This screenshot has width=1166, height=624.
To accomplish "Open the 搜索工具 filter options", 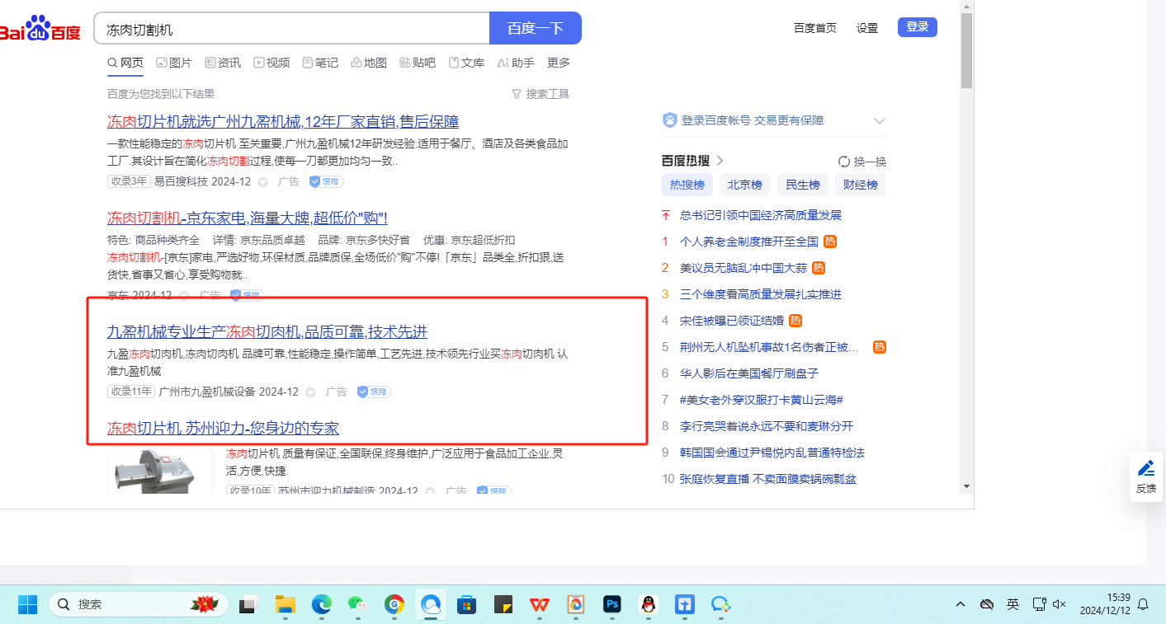I will click(541, 94).
